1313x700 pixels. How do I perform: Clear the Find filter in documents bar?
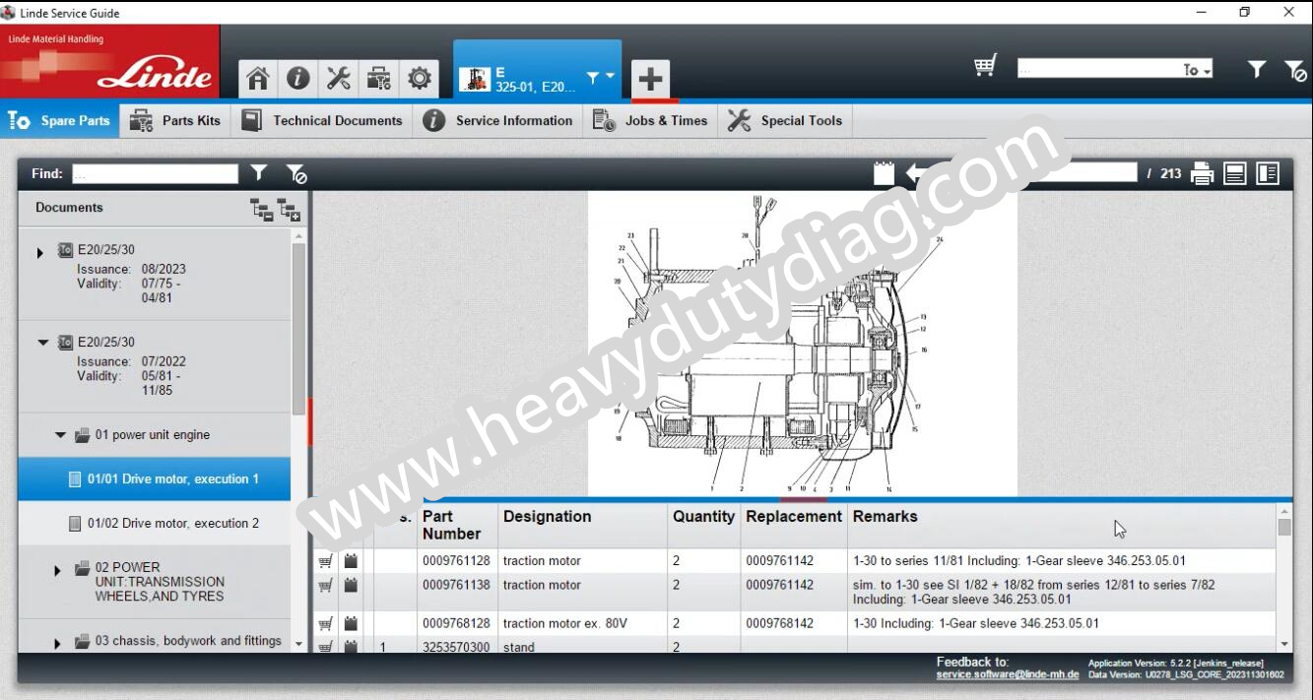(296, 173)
